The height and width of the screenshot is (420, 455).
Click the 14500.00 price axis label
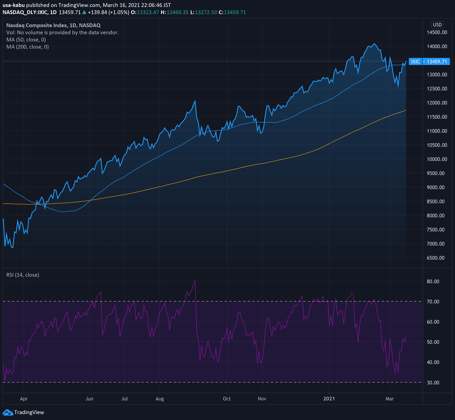[436, 32]
